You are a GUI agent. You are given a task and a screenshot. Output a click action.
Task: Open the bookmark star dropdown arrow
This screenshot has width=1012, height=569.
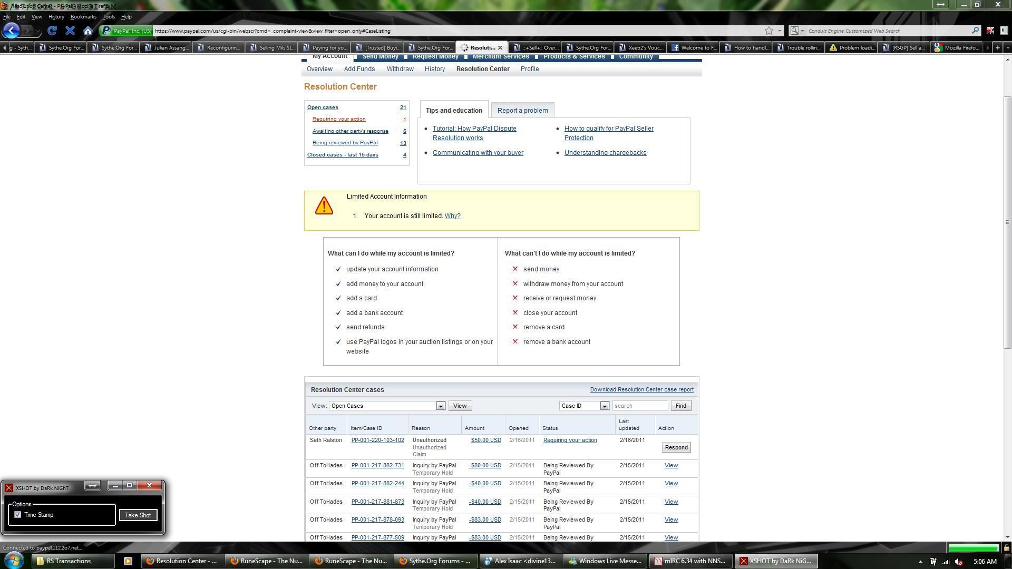[780, 31]
